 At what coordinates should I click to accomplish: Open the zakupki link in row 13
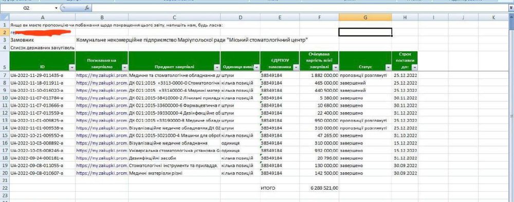(102, 120)
